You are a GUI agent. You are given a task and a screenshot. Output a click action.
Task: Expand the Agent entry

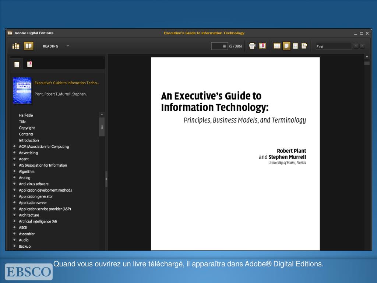point(14,159)
